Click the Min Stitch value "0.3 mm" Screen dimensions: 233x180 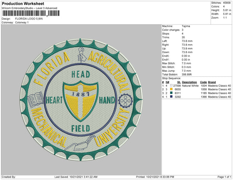186,67
